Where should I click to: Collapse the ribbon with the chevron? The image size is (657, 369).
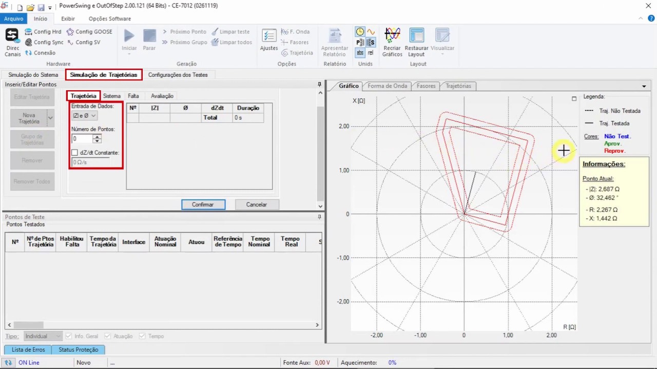pyautogui.click(x=640, y=18)
